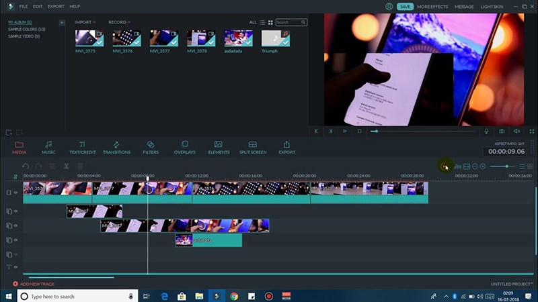Collapse the album sidebar with arrow button
Image resolution: width=538 pixels, height=302 pixels.
62,22
